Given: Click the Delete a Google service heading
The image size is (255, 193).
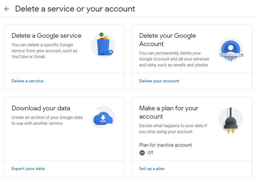Looking at the screenshot, I should [46, 36].
